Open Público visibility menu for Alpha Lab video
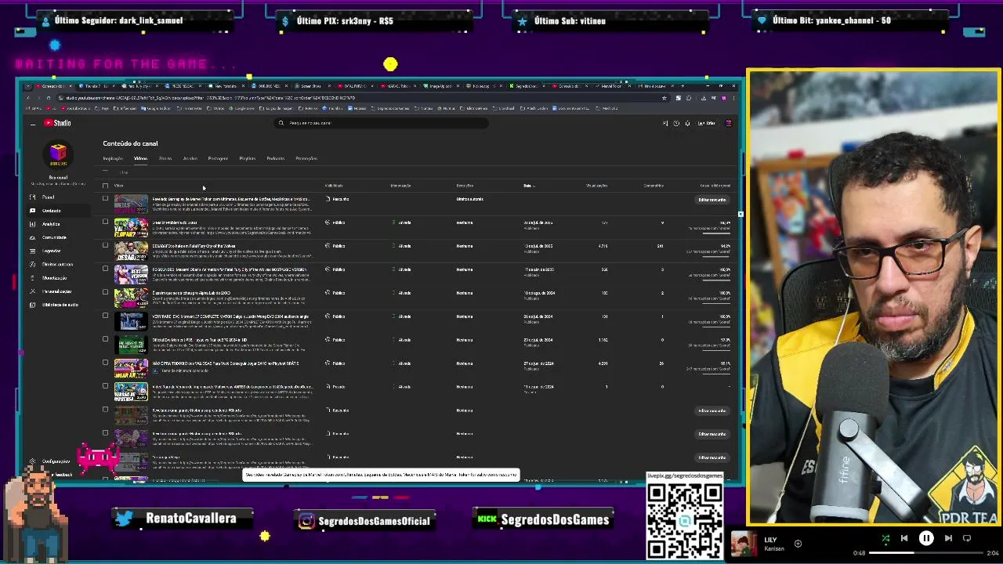Screen dimensions: 1003x564 pos(336,293)
